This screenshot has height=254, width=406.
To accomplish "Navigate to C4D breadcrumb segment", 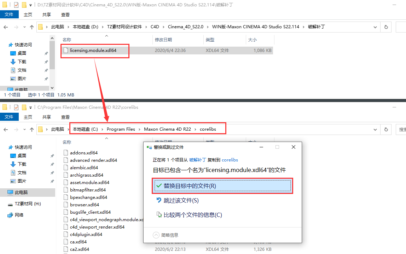I will click(155, 26).
